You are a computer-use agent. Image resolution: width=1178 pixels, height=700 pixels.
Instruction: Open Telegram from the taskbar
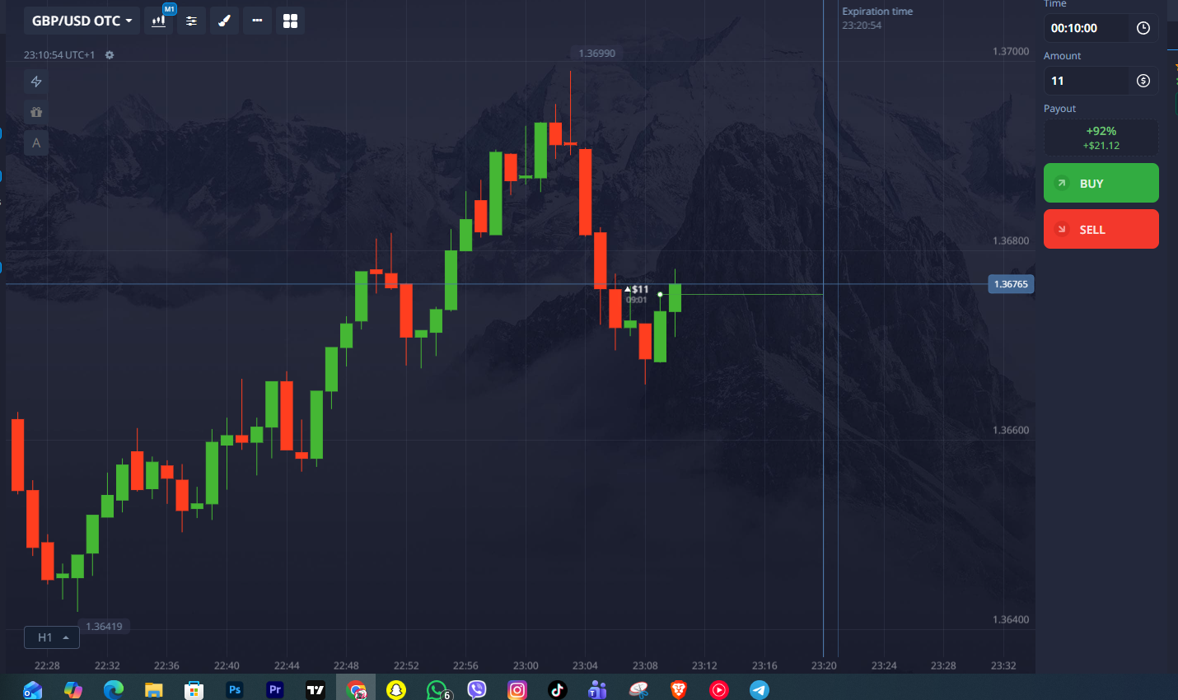point(759,689)
